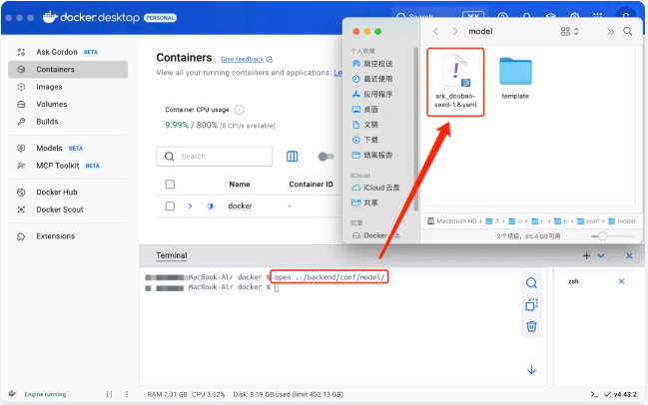Image resolution: width=648 pixels, height=405 pixels.
Task: Check the select-all containers checkbox in header
Action: [170, 185]
